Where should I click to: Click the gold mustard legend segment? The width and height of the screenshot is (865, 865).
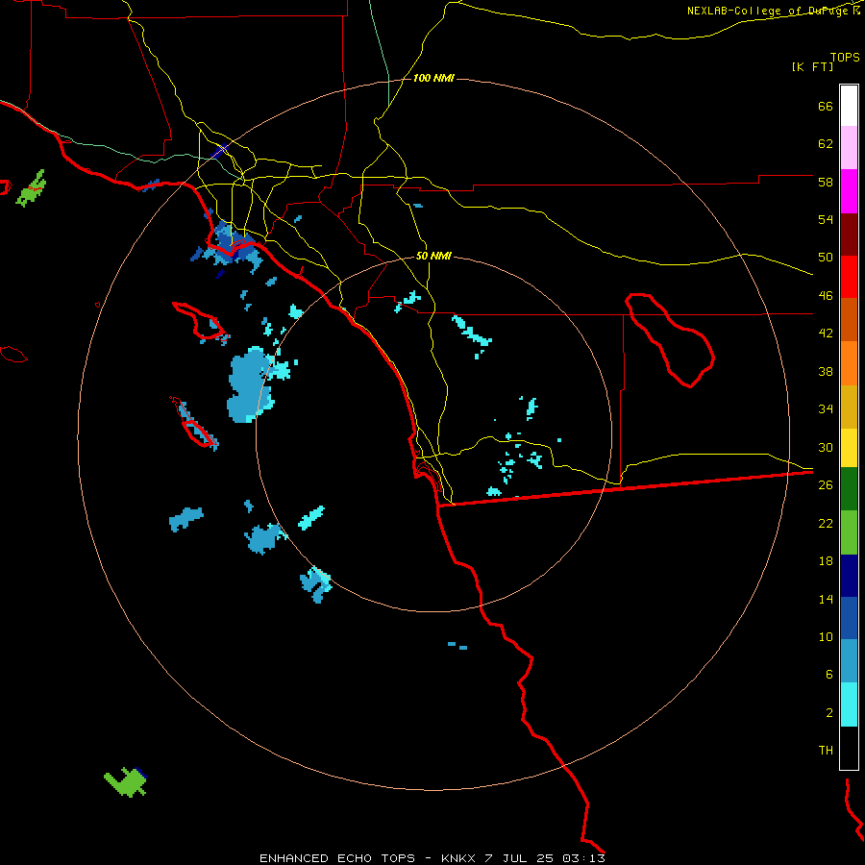point(849,406)
